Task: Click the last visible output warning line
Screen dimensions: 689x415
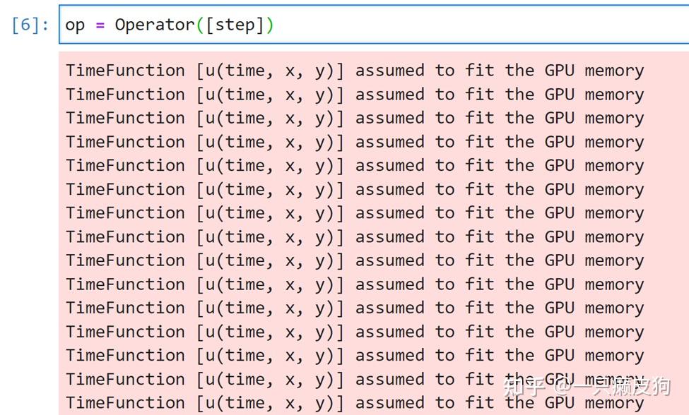Action: tap(355, 403)
